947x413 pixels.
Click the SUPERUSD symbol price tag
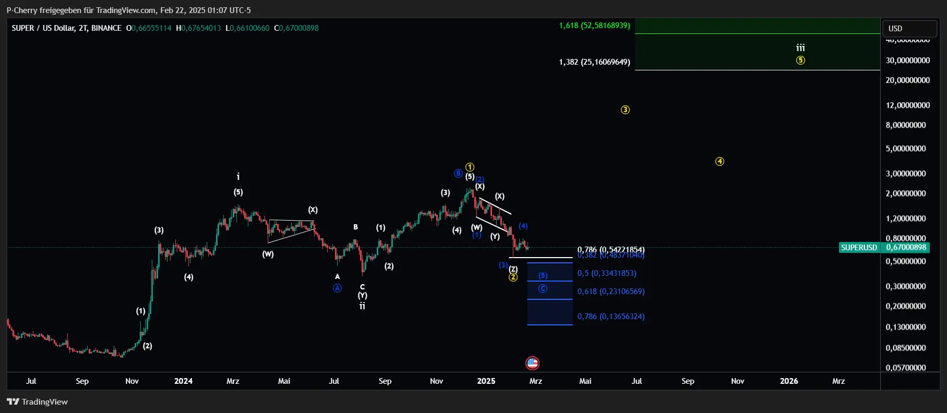tap(859, 248)
